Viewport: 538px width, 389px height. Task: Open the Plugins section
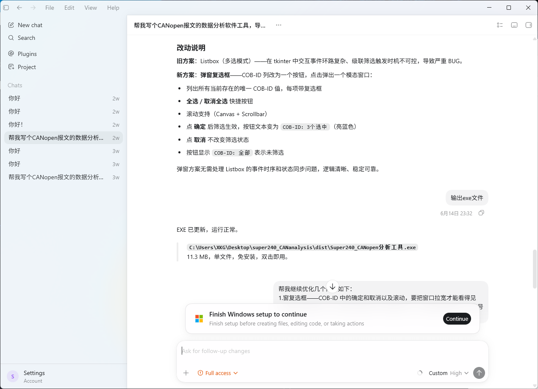click(x=64, y=54)
